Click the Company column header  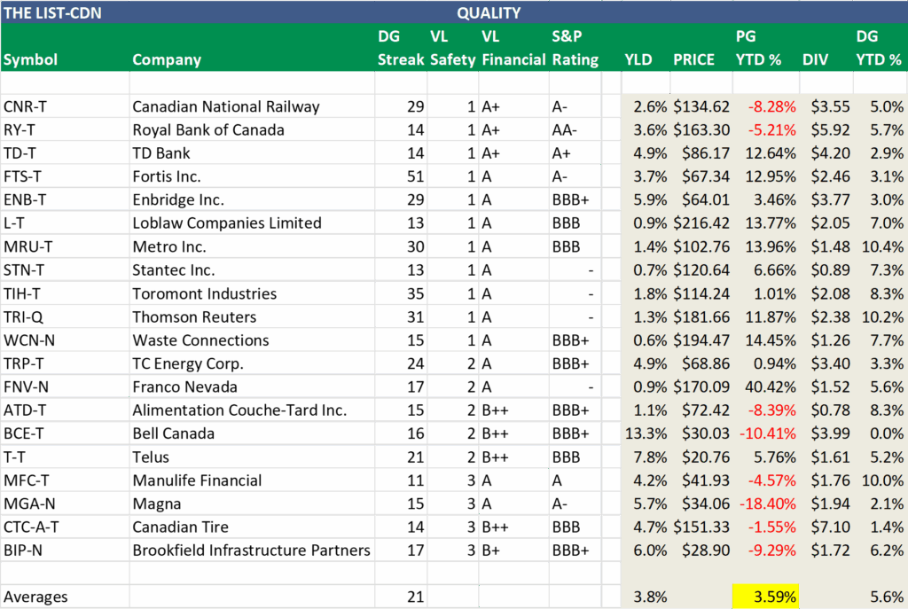167,59
